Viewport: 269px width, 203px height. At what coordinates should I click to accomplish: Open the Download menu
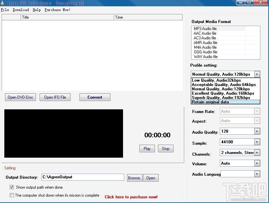pos(21,10)
